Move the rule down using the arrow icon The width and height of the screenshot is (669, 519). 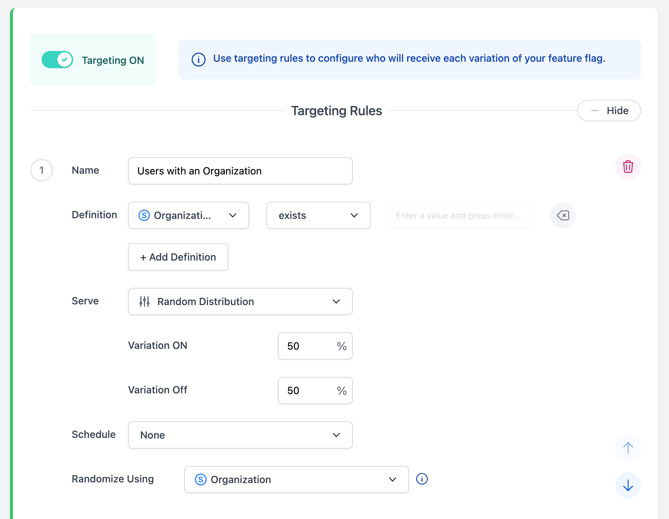[628, 485]
